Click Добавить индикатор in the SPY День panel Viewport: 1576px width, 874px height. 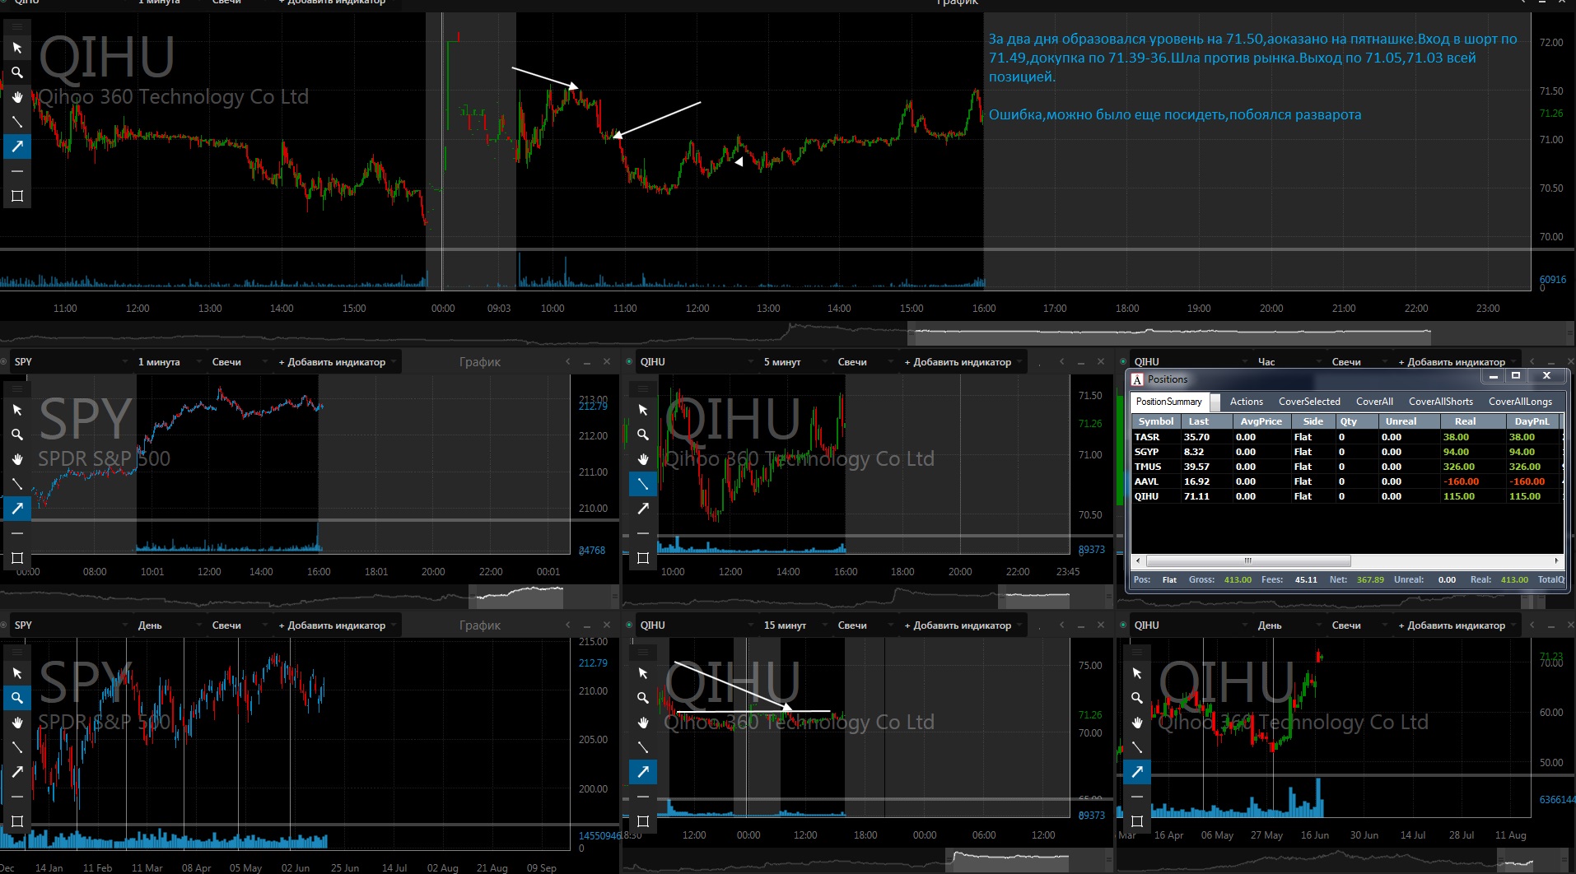point(337,625)
